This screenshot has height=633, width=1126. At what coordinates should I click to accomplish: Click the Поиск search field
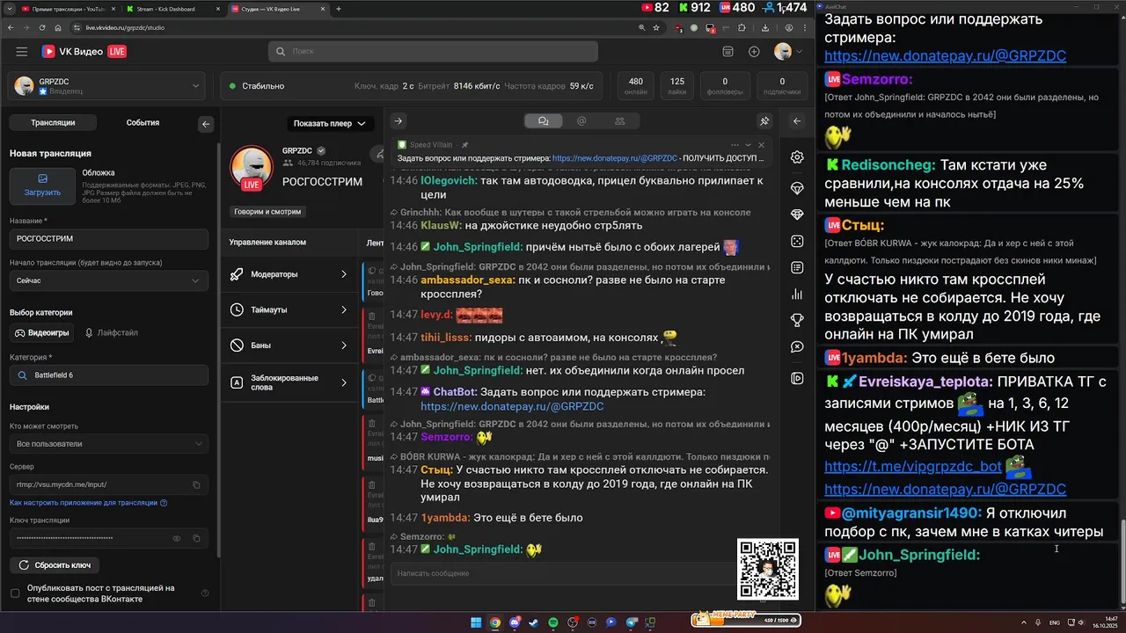click(433, 52)
